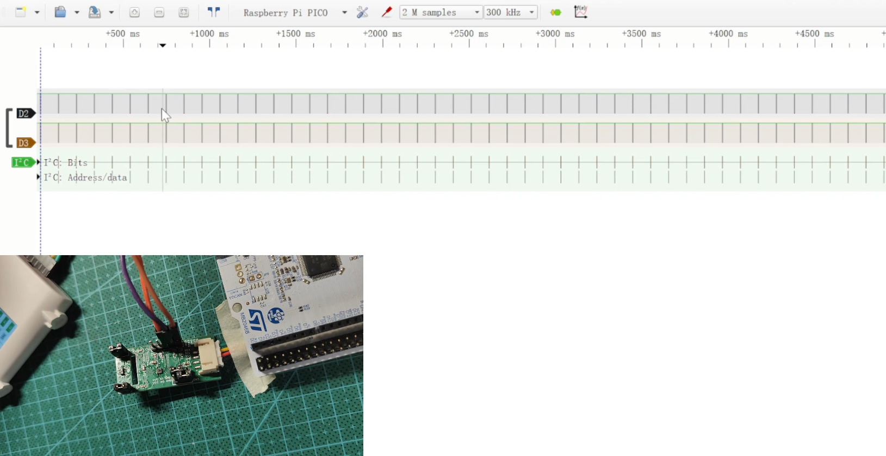886x456 pixels.
Task: Zoom out of the waveform view
Action: coord(159,12)
